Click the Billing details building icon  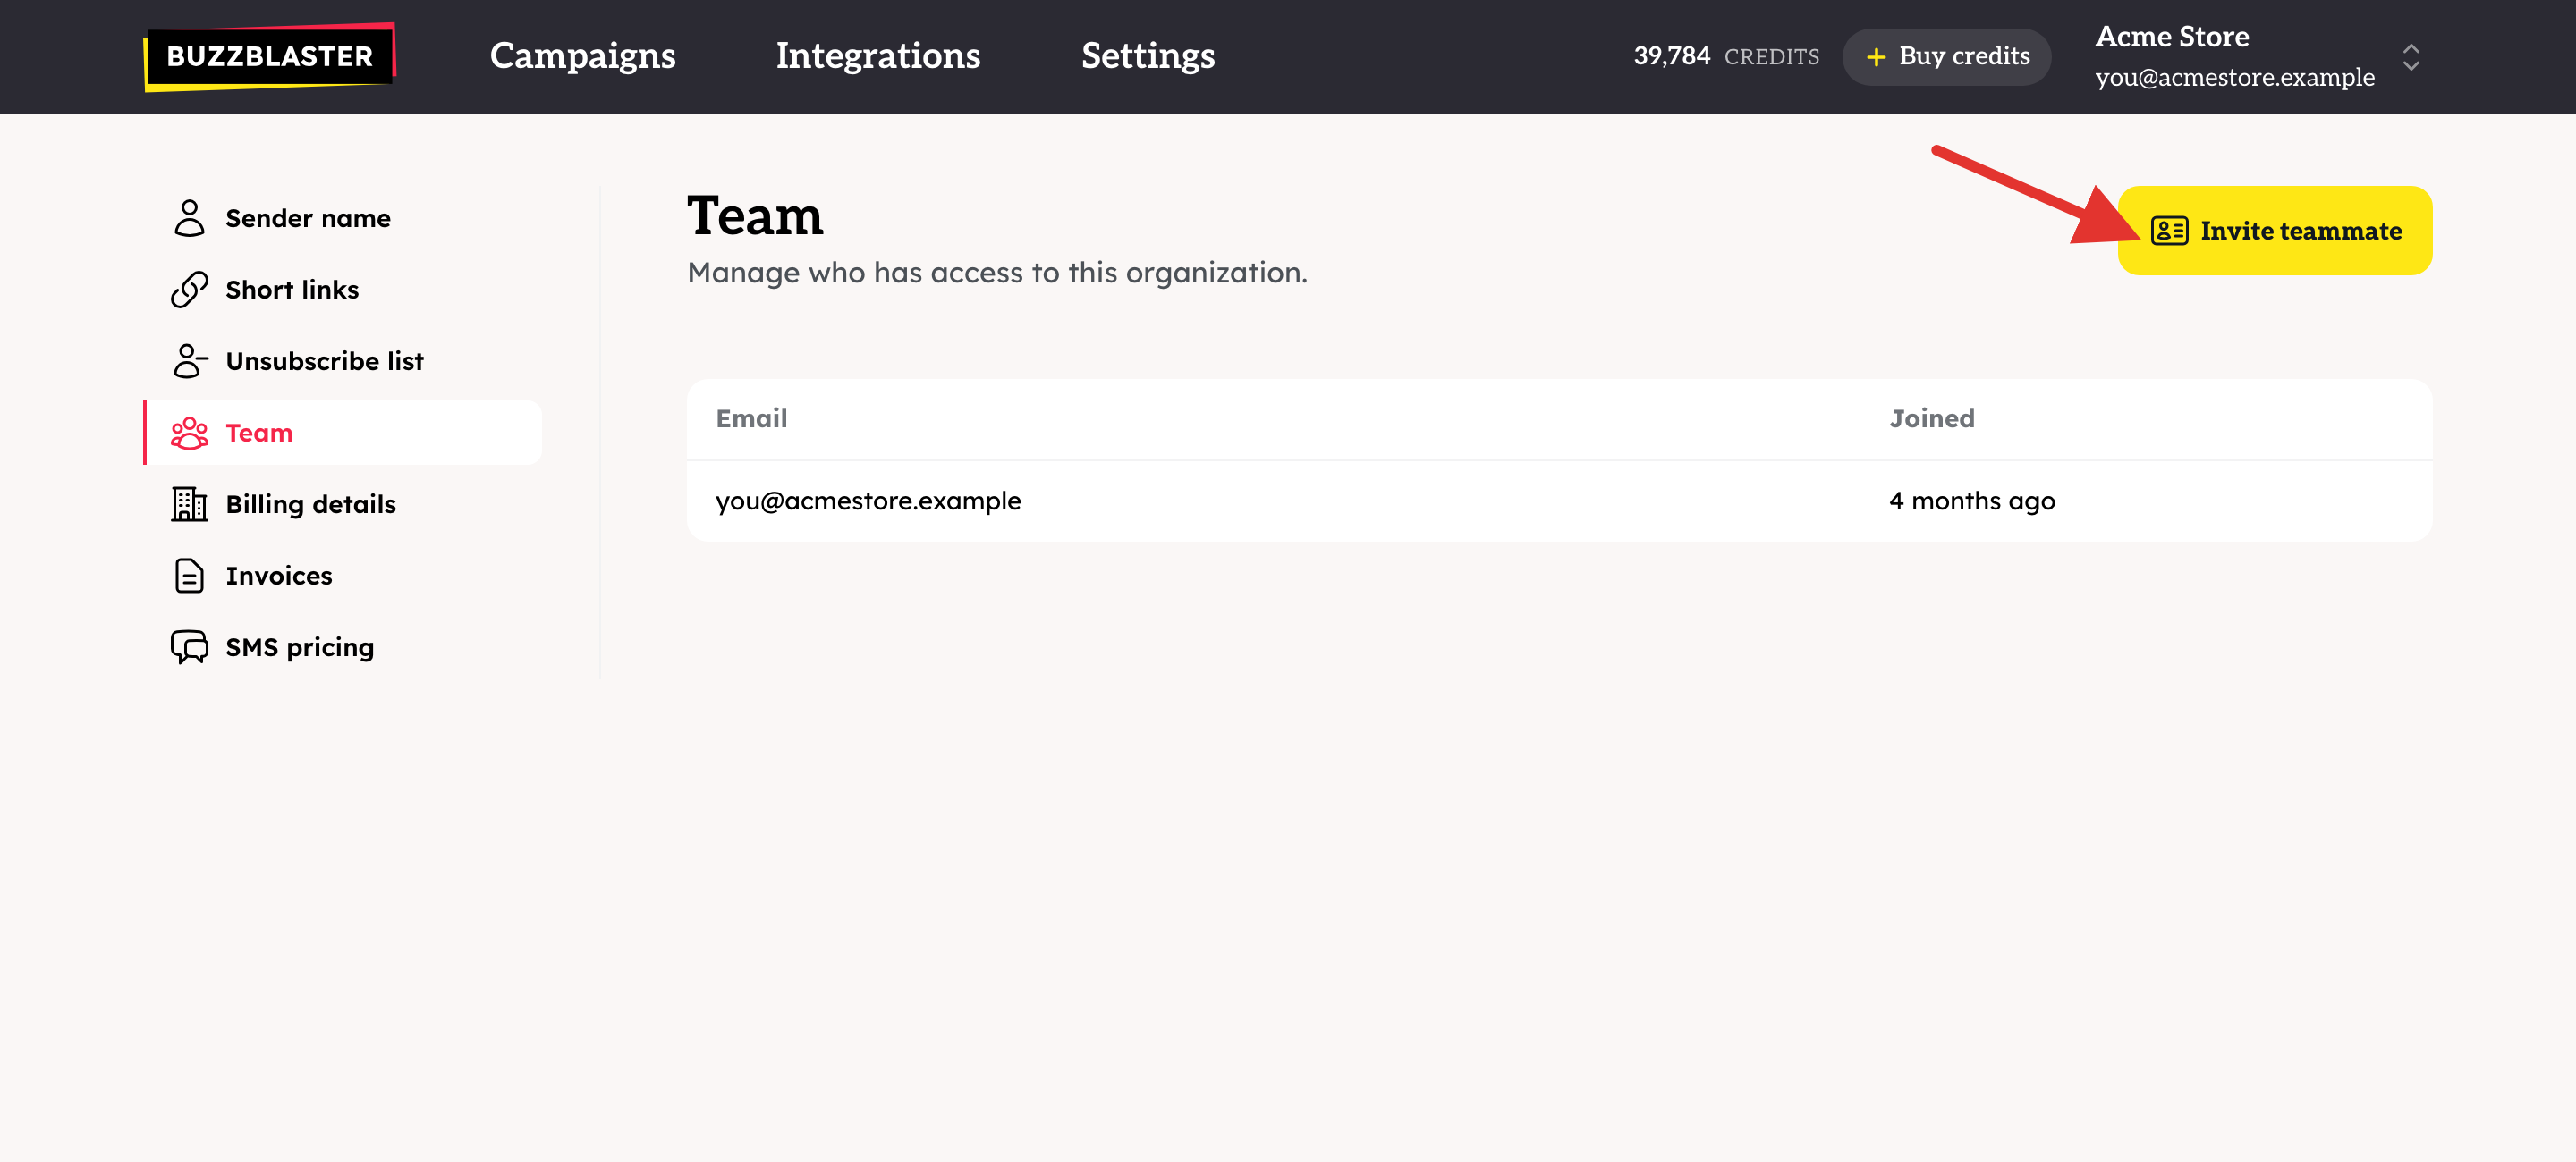189,503
